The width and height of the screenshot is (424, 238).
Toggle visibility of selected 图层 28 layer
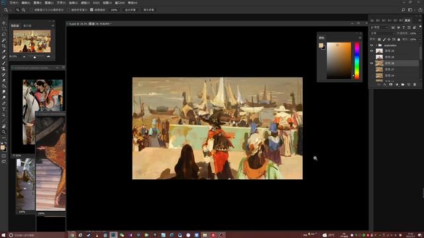372,63
